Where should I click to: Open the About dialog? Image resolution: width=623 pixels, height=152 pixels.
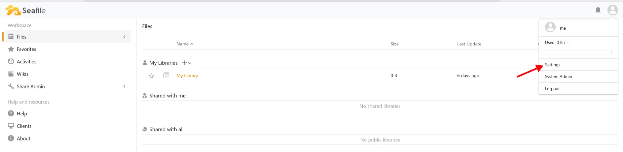(23, 139)
